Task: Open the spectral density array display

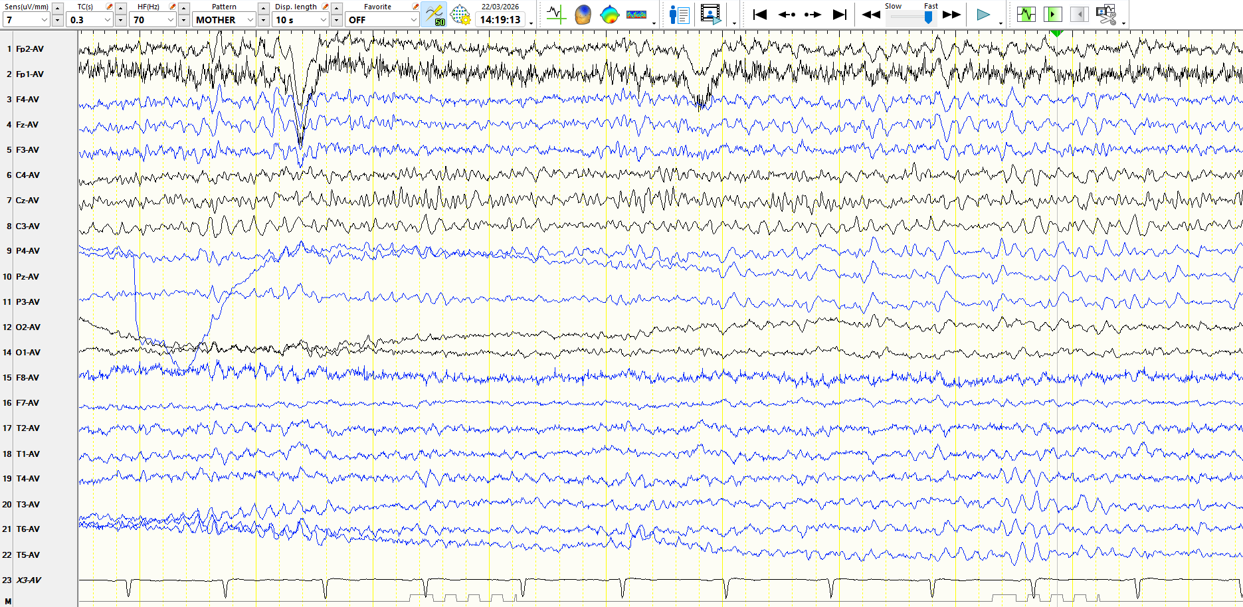Action: click(636, 15)
